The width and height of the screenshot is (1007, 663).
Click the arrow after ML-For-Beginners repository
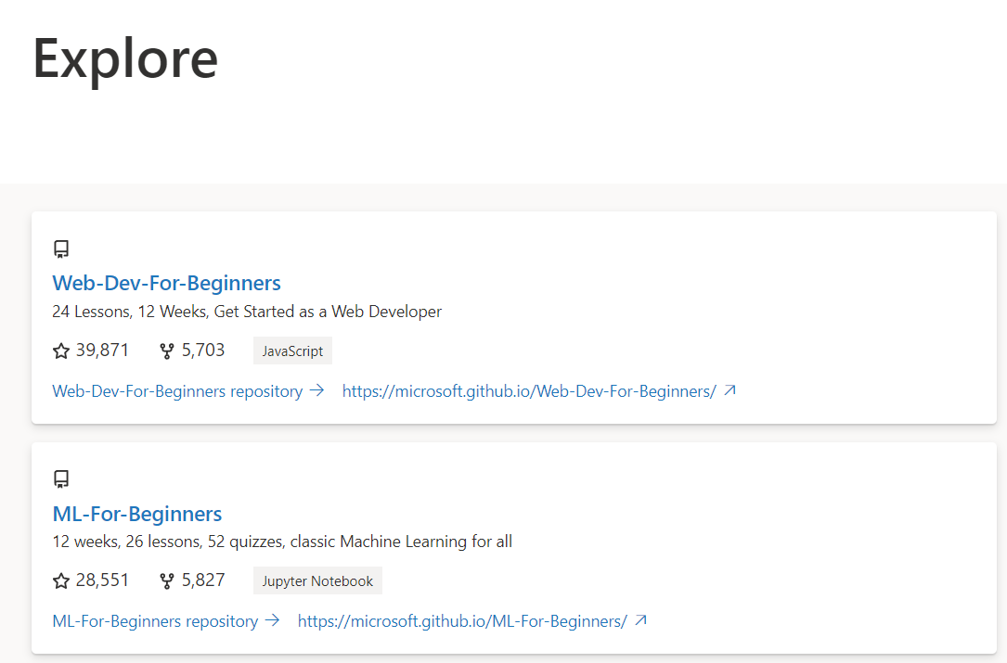point(272,620)
